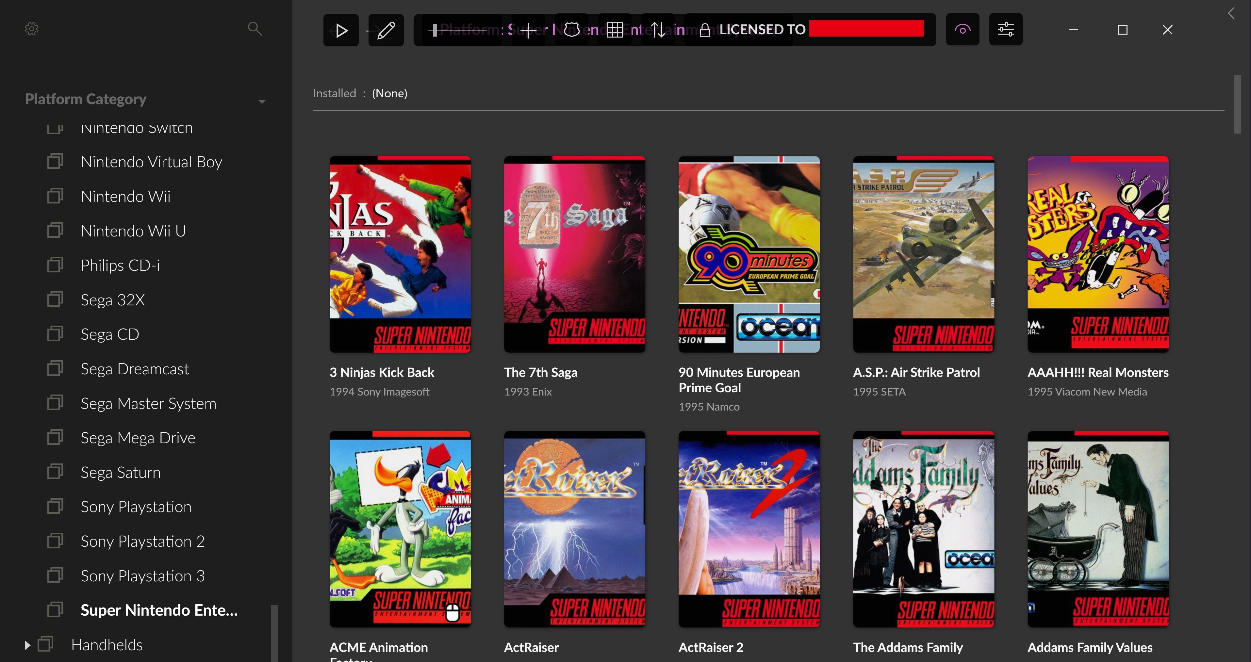The image size is (1251, 662).
Task: Click the padlock icon next to LICENSED TO
Action: pos(705,30)
